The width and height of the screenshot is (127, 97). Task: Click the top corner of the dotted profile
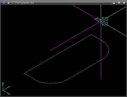(91, 35)
